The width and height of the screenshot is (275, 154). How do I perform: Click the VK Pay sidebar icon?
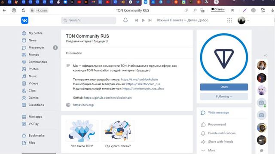pos(24,124)
